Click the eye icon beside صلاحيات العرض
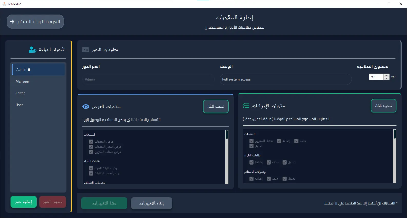The height and width of the screenshot is (218, 407). (86, 107)
